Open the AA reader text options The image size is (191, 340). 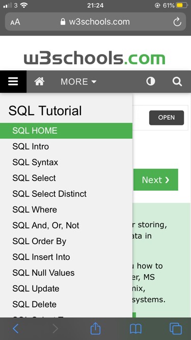pyautogui.click(x=15, y=22)
